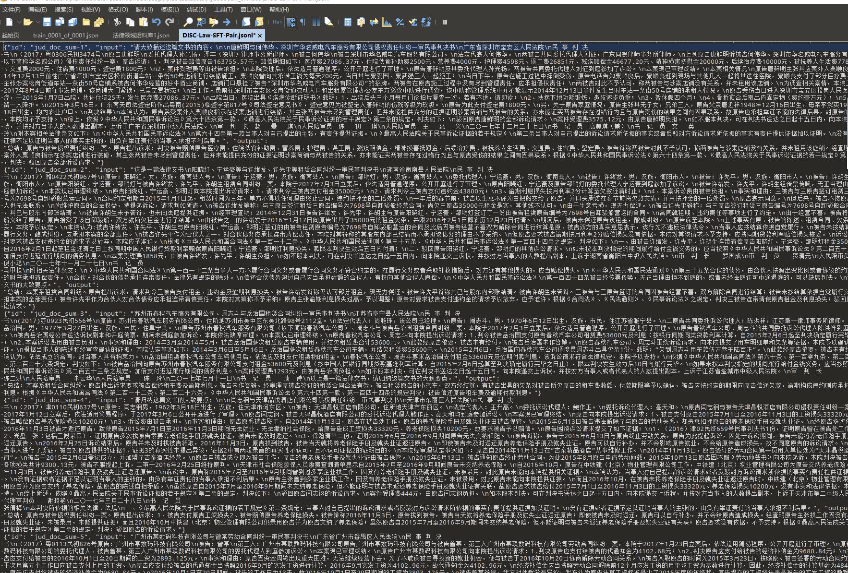Open the 工具(T) menu

[223, 9]
